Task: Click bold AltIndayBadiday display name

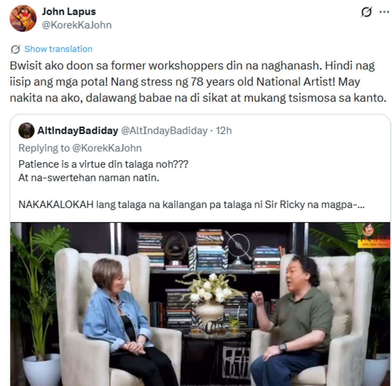Action: click(78, 131)
